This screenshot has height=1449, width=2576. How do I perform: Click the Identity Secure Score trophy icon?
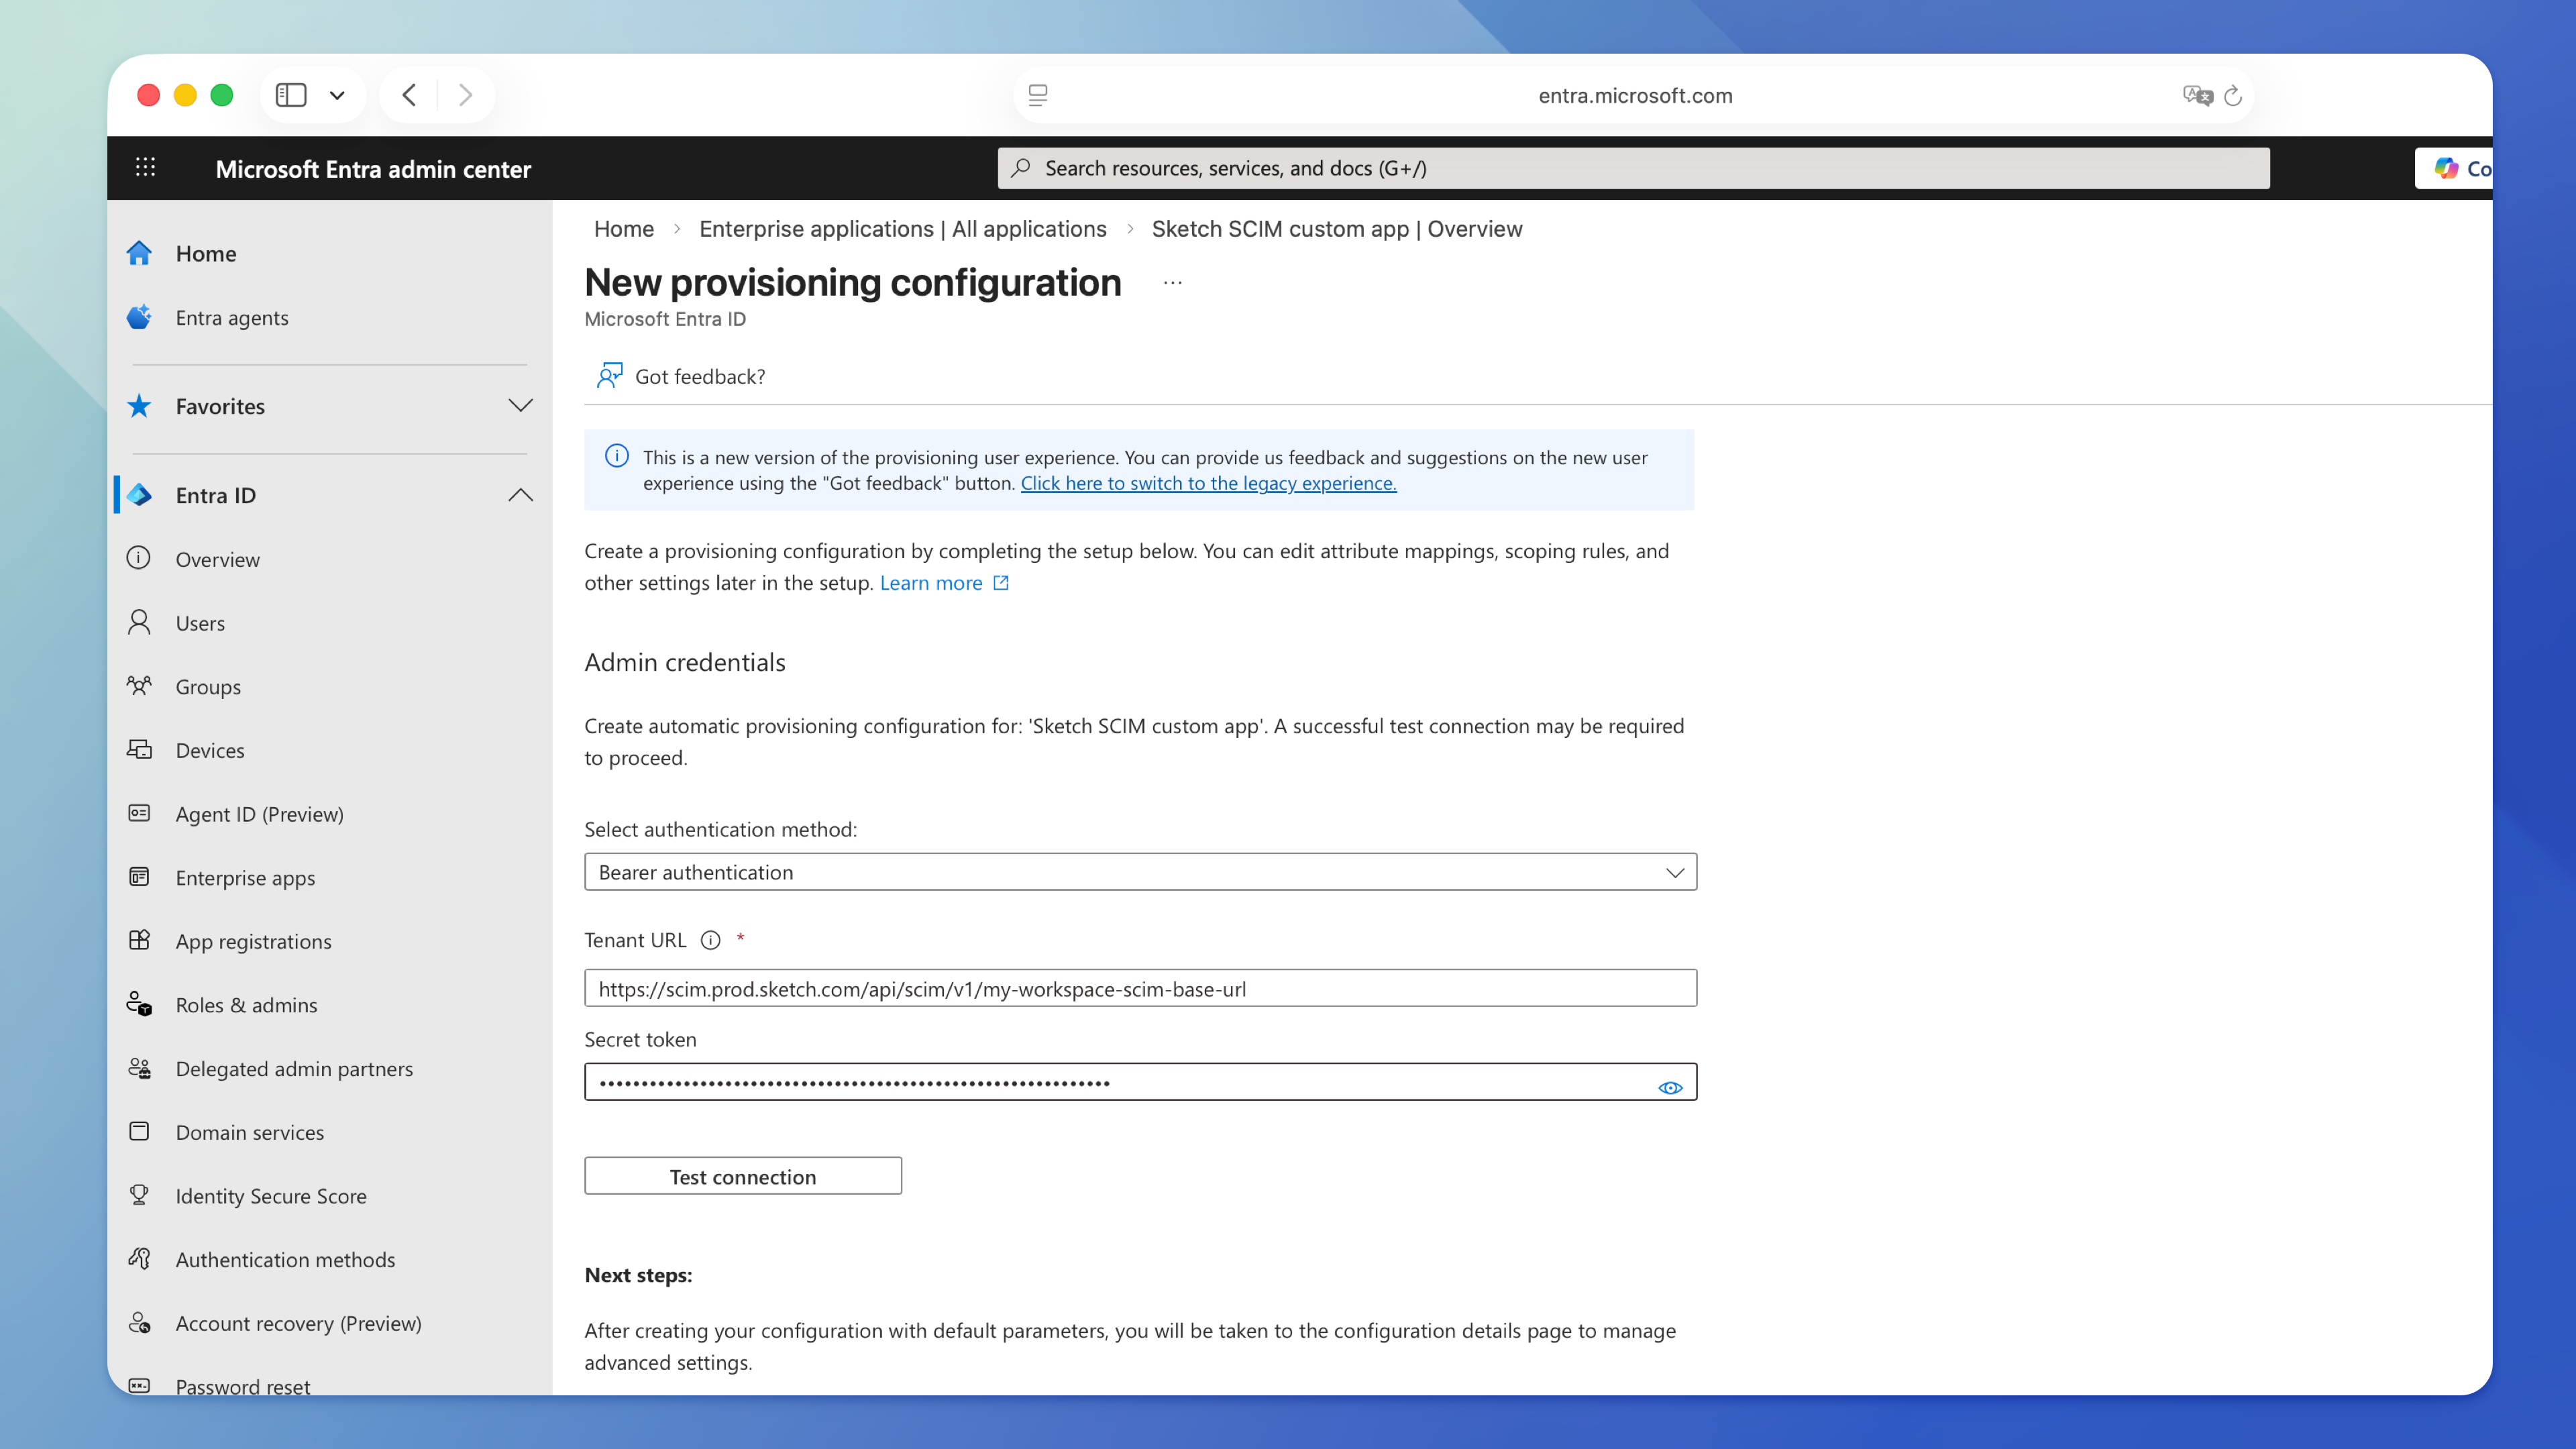click(139, 1195)
